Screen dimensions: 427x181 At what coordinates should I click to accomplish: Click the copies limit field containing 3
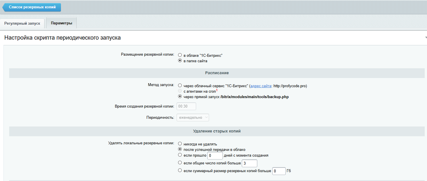coord(249,163)
